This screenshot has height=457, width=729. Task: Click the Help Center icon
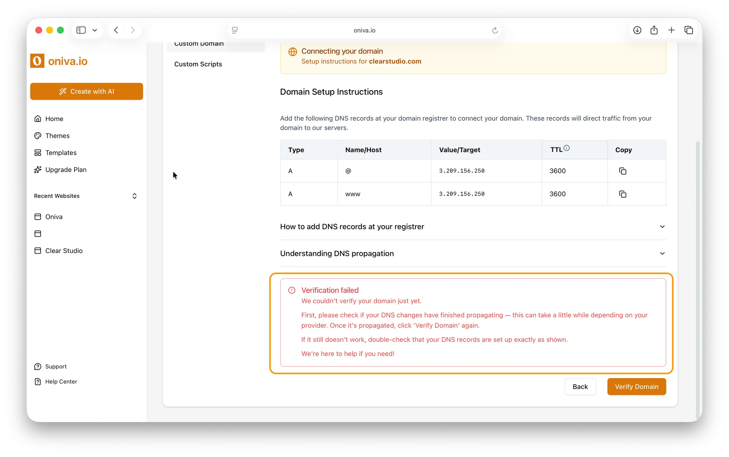(x=38, y=382)
